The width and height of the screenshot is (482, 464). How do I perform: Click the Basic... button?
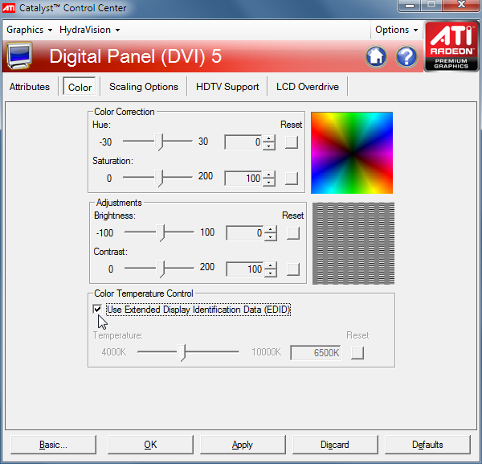[53, 445]
